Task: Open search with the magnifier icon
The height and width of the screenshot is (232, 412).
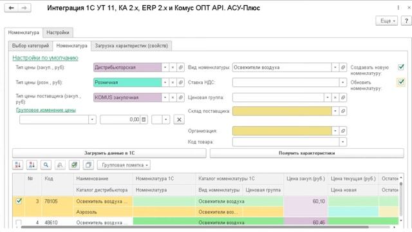Action: tap(46, 165)
